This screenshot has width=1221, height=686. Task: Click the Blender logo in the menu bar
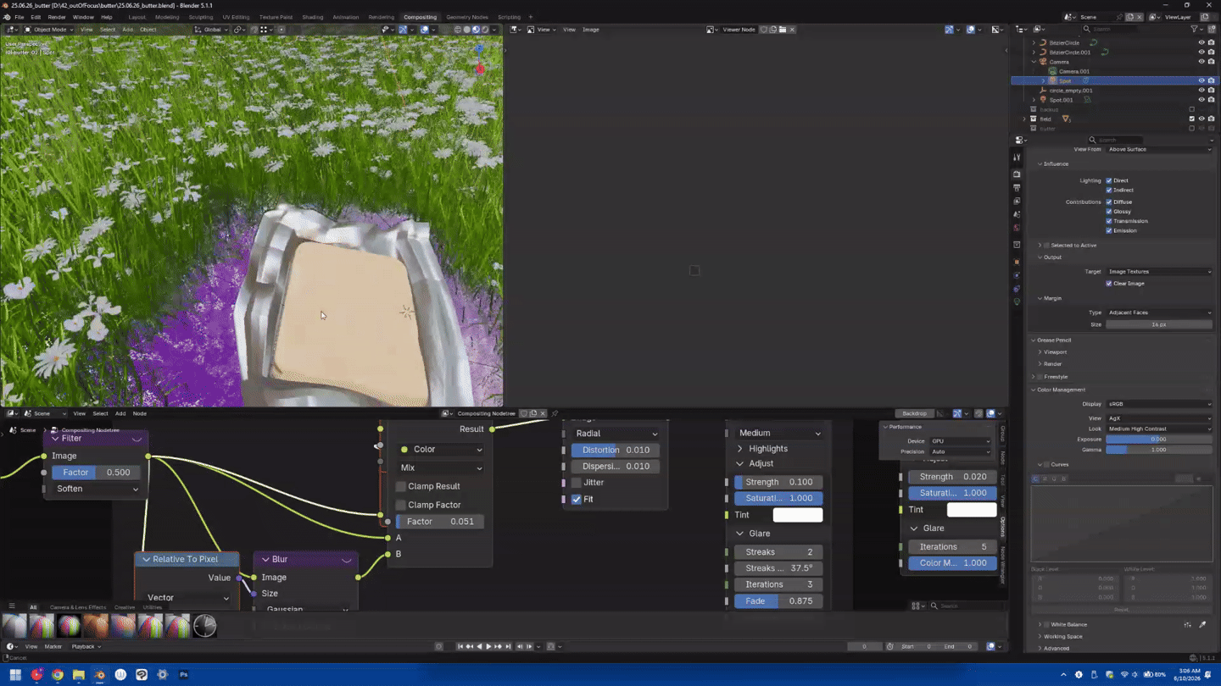point(7,17)
